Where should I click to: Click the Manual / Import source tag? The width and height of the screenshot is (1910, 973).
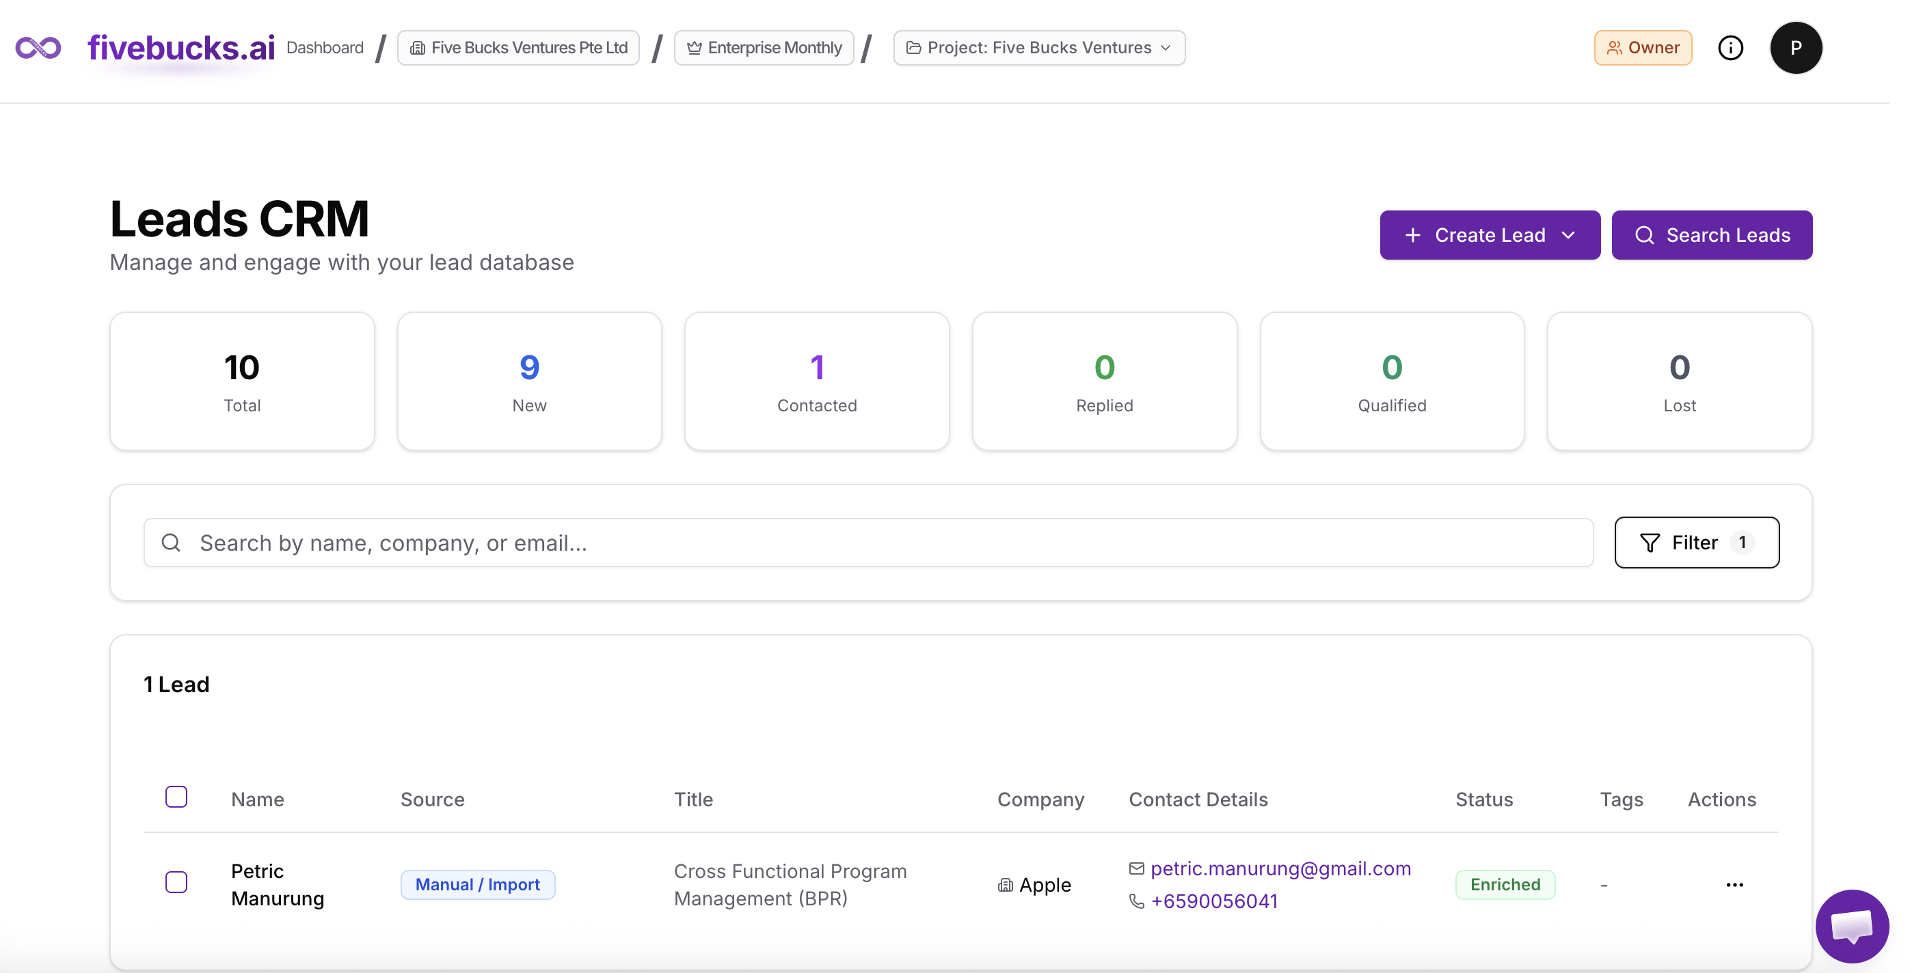point(477,884)
